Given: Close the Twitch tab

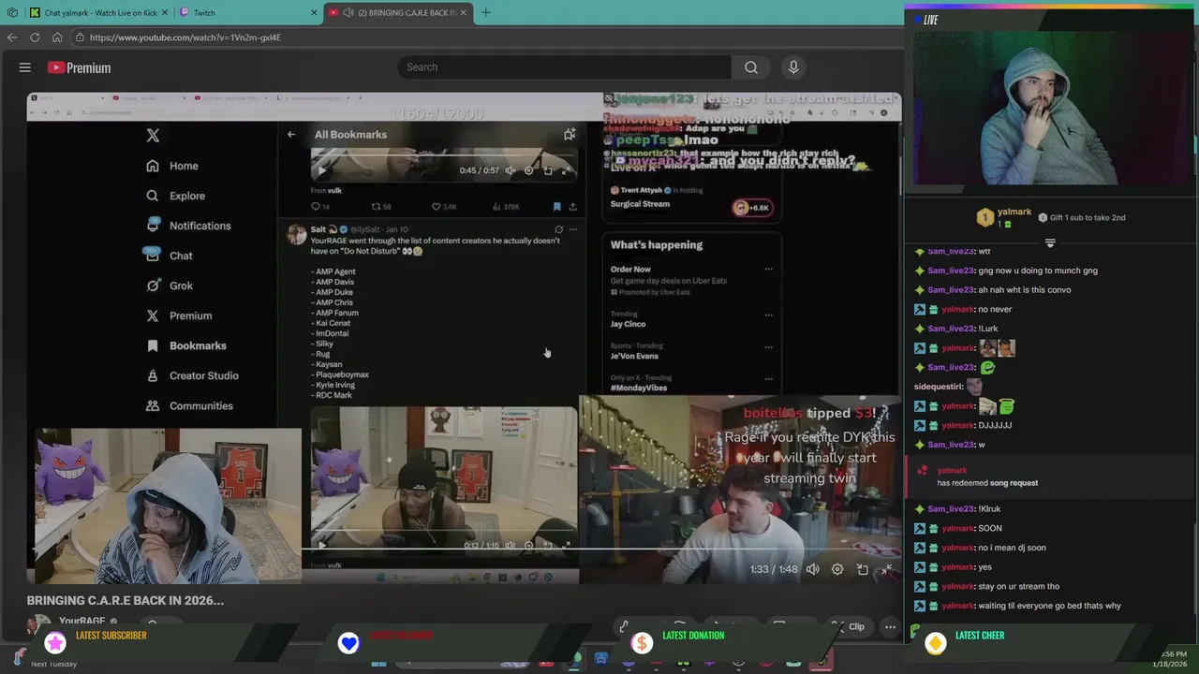Looking at the screenshot, I should coord(314,12).
